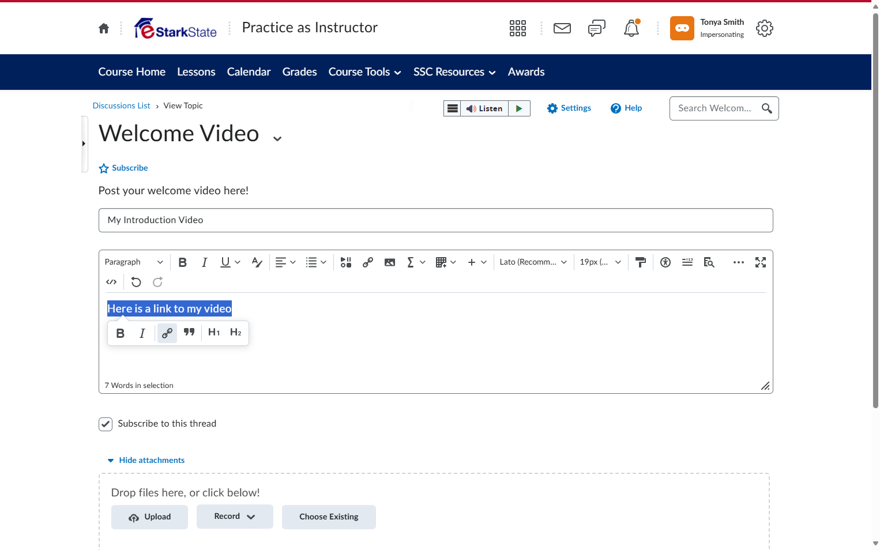
Task: Open the SSC Resources menu
Action: [x=455, y=72]
